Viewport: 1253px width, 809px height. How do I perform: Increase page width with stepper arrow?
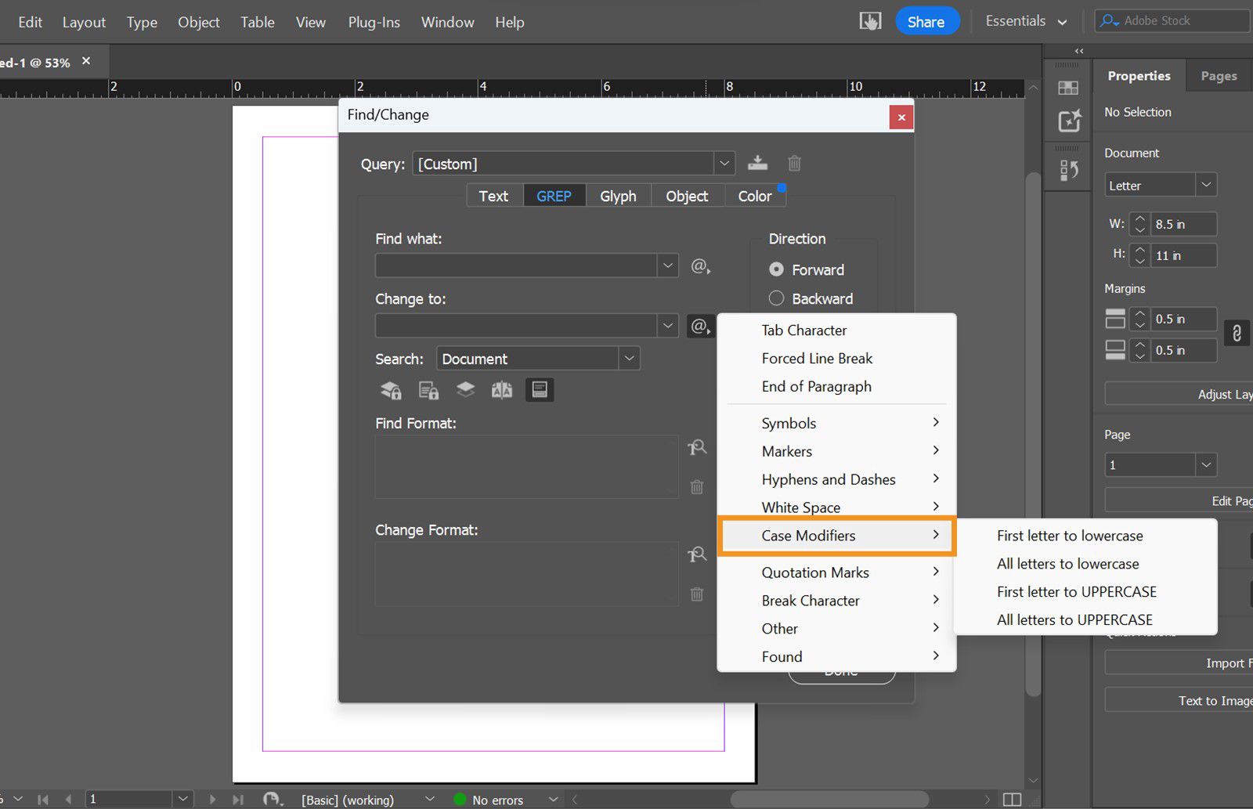(1140, 219)
